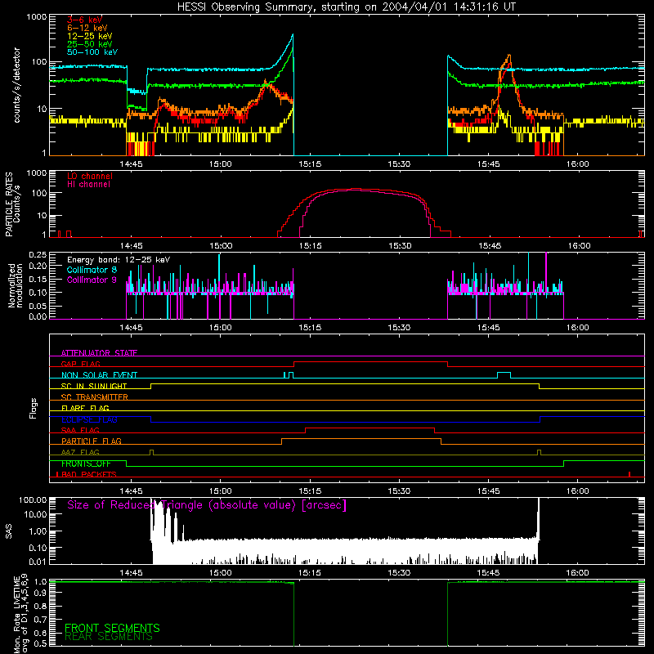654x654 pixels.
Task: Click the Size of Reduced Triangle label
Action: (x=207, y=505)
